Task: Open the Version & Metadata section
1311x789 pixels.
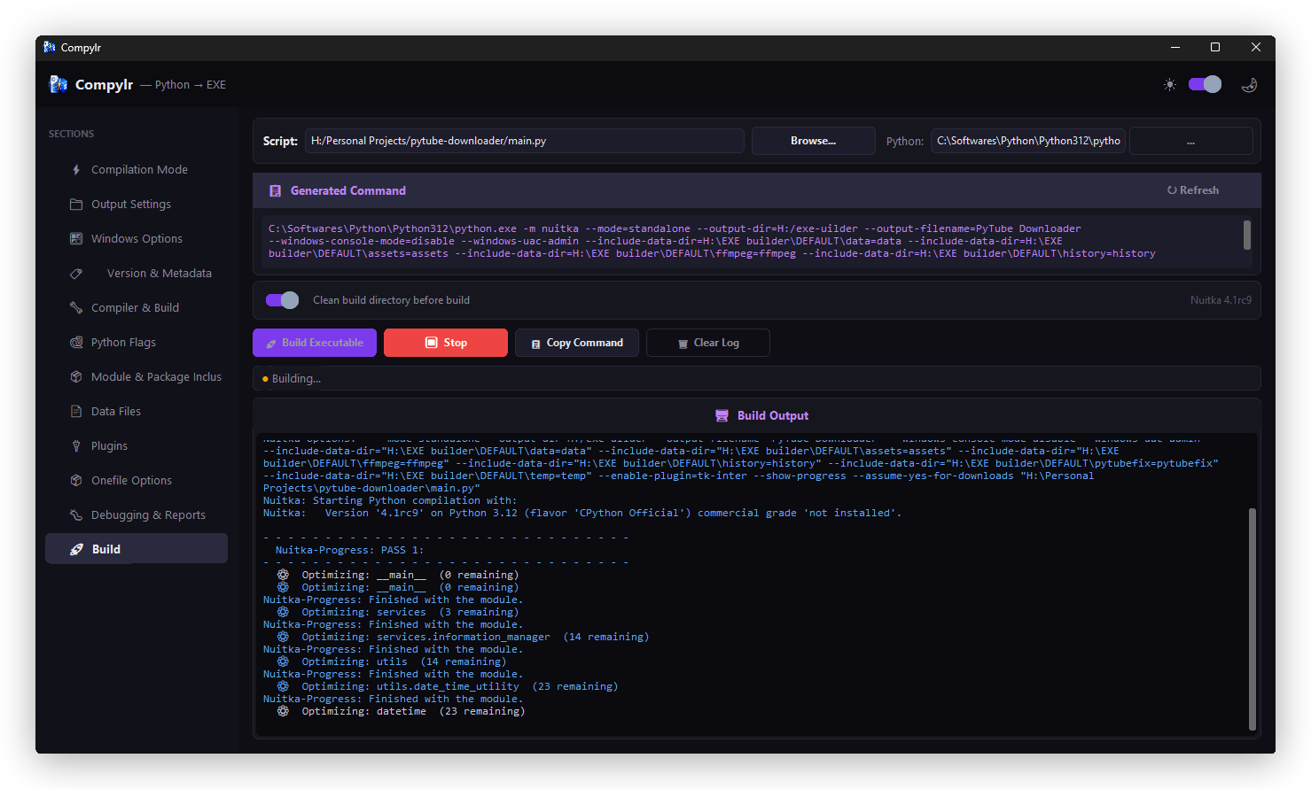Action: [137, 273]
